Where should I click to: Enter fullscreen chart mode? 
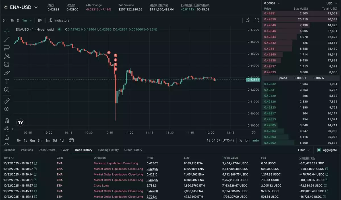[x=257, y=20]
